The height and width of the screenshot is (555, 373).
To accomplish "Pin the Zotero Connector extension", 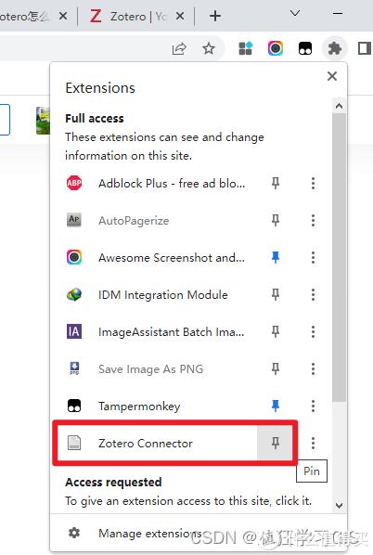I will (x=276, y=443).
